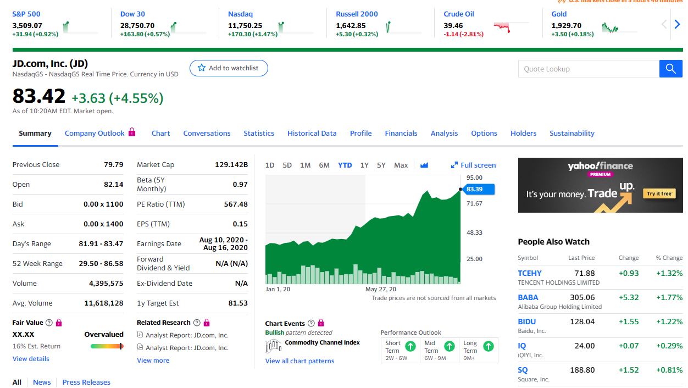Open View all chart patterns link
Screen dimensions: 688x388
[x=299, y=361]
